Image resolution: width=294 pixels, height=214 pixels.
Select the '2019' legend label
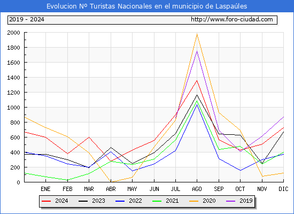(246, 201)
